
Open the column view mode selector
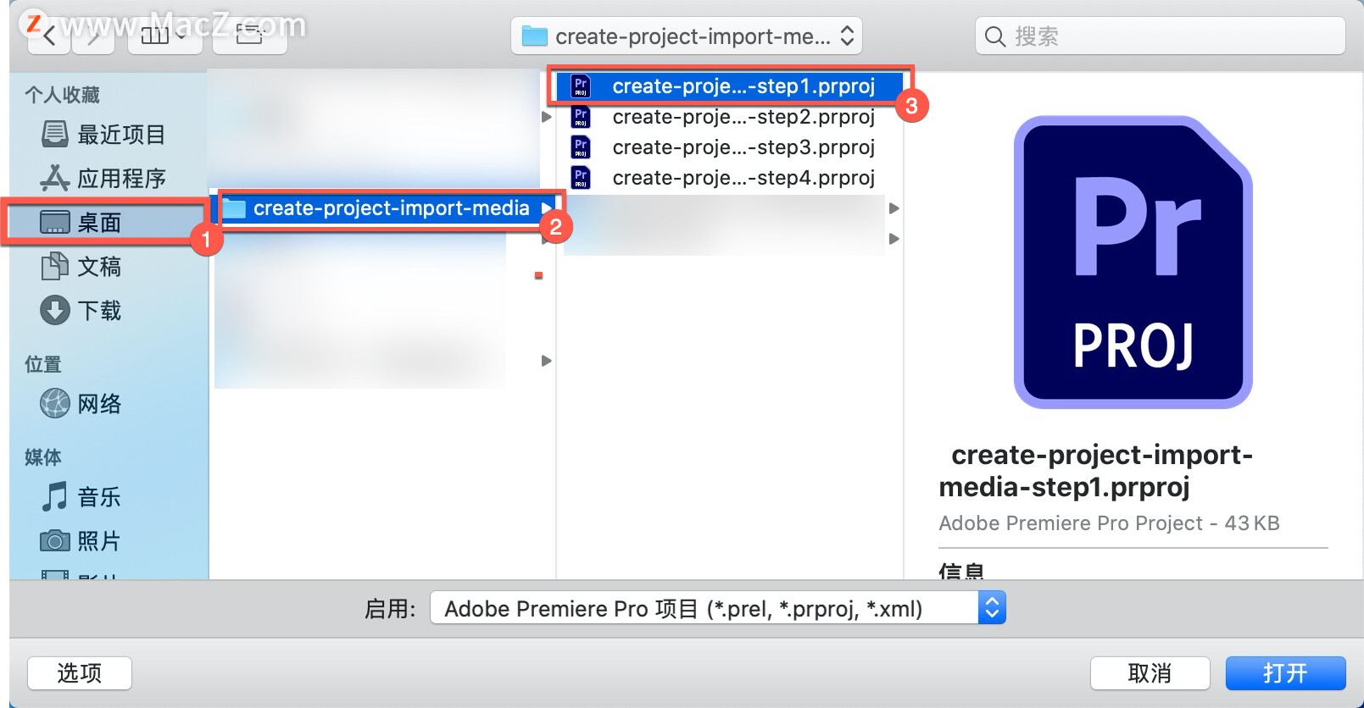164,36
